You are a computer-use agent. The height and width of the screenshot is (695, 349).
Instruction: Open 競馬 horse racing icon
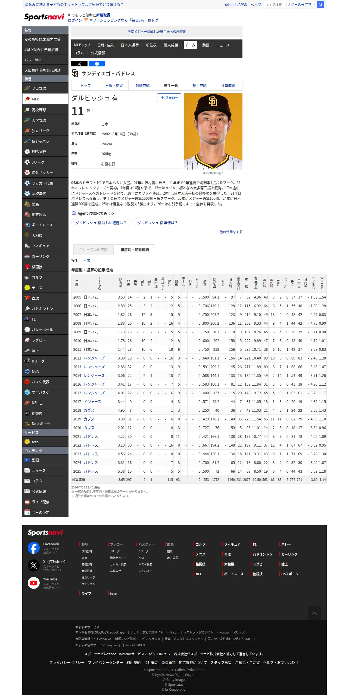click(x=27, y=204)
